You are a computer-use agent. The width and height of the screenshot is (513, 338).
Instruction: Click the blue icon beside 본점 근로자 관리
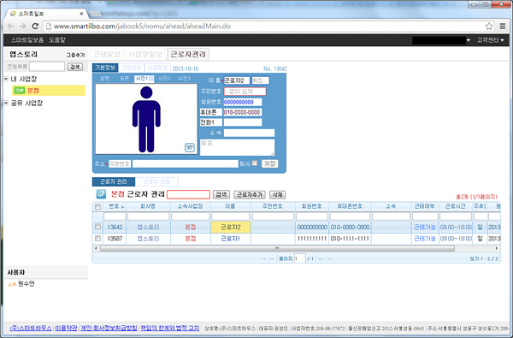tap(101, 194)
